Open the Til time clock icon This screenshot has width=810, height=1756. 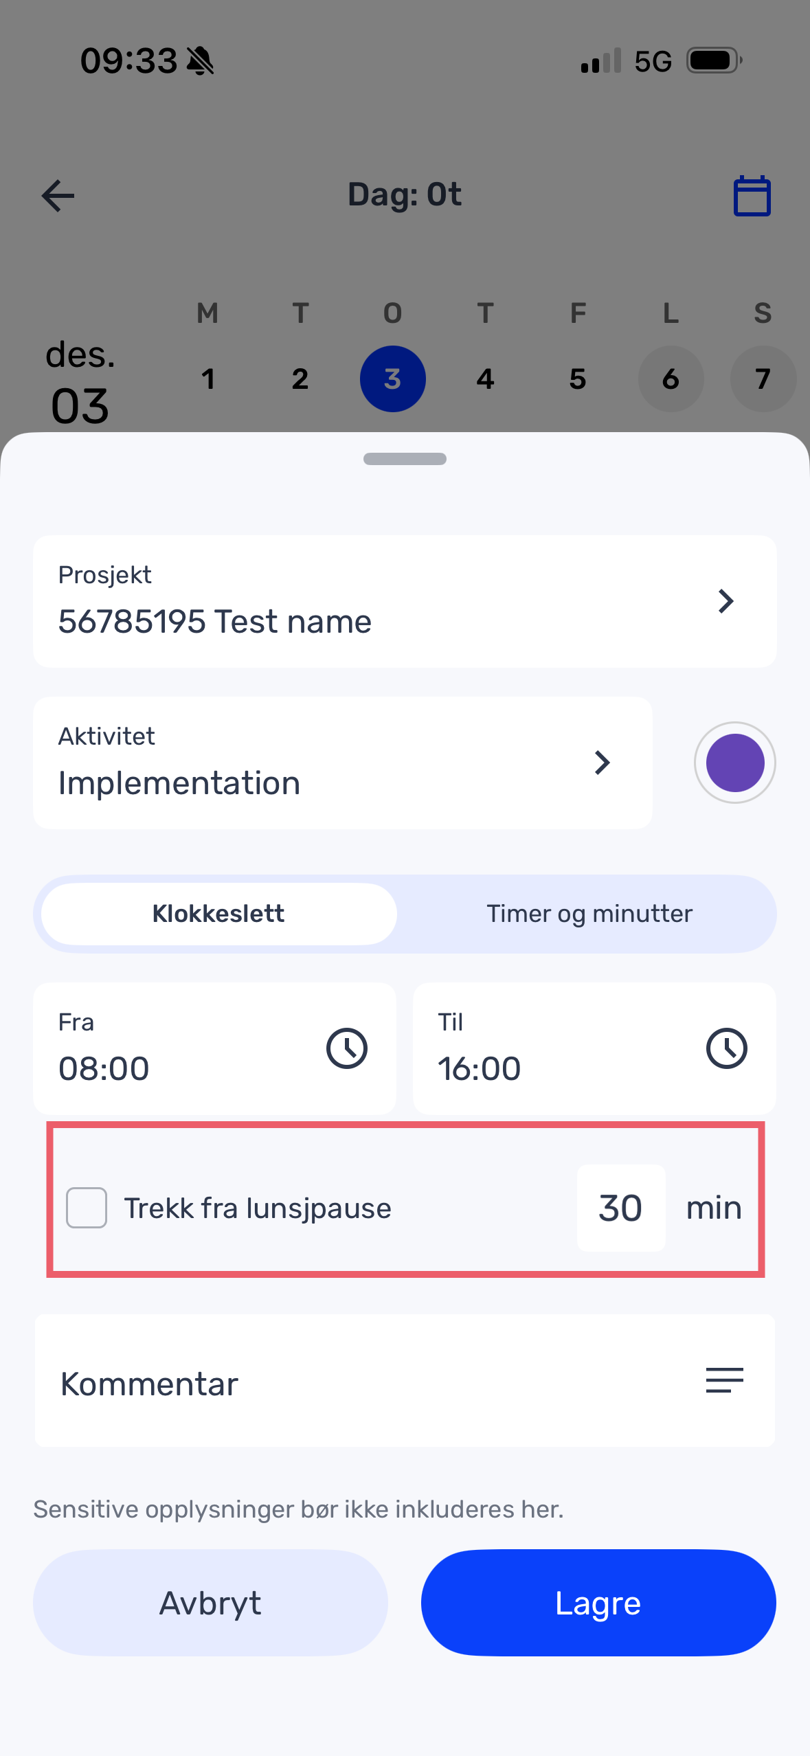click(727, 1048)
